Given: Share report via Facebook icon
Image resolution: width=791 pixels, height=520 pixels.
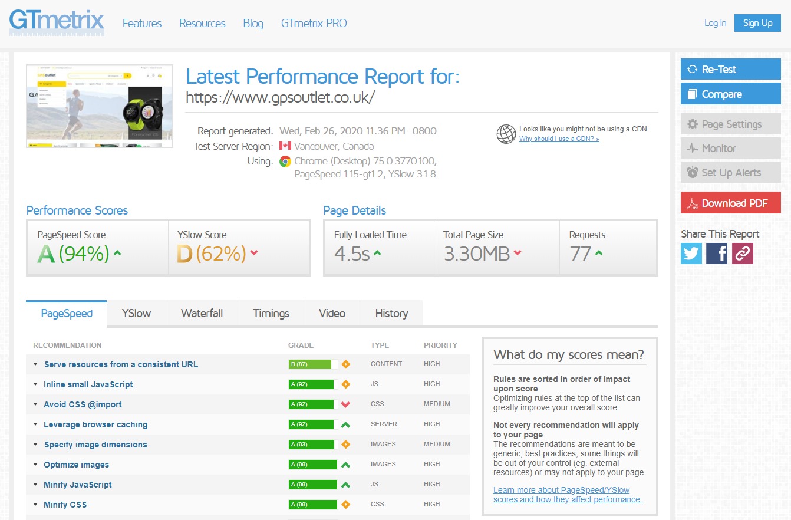Looking at the screenshot, I should click(x=717, y=254).
